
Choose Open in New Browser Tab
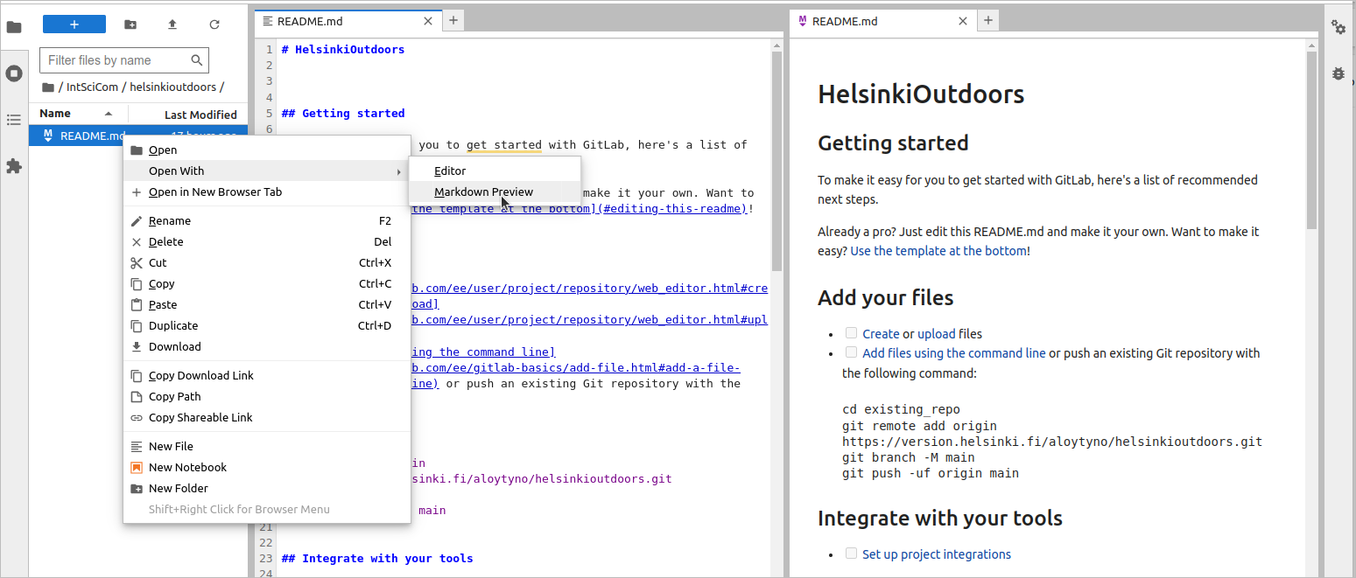coord(267,192)
